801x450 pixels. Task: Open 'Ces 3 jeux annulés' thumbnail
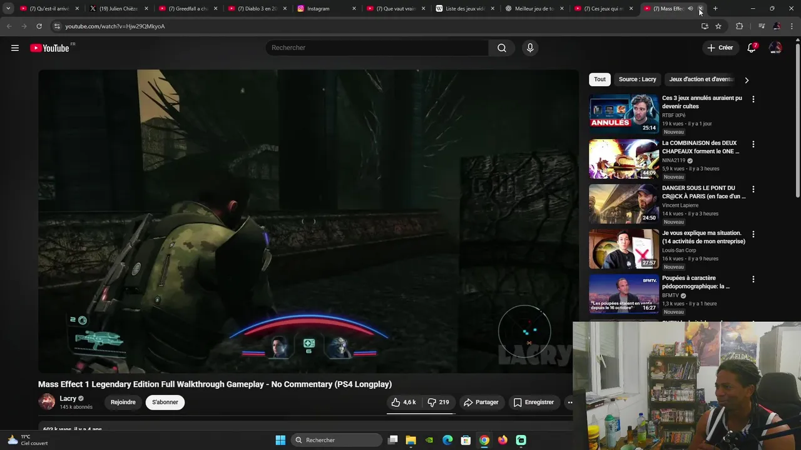tap(624, 114)
